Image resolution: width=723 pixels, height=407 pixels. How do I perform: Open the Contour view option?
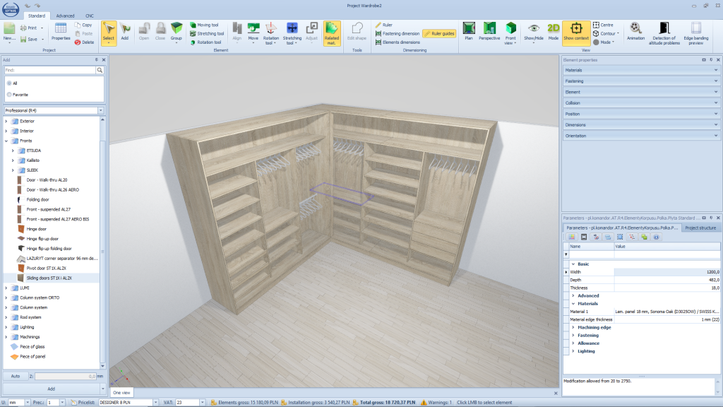point(606,34)
